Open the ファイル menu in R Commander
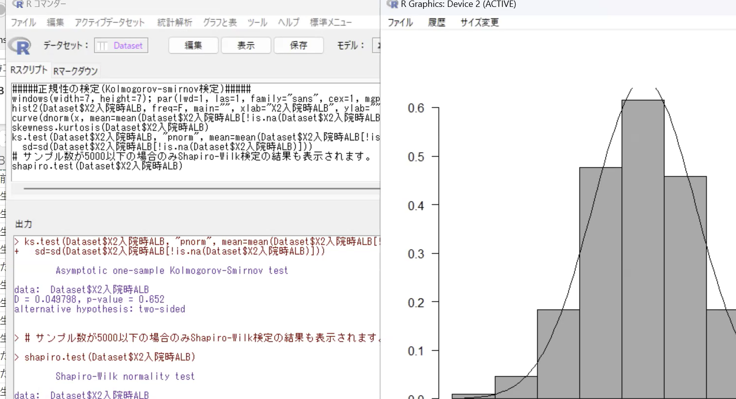The width and height of the screenshot is (736, 399). point(23,23)
